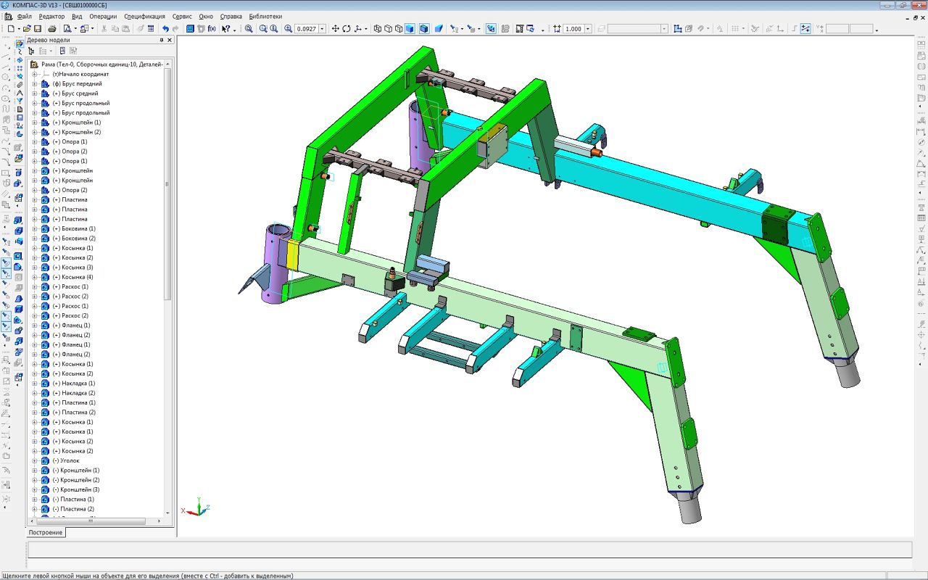Select the Pan (move view) tool

(335, 29)
